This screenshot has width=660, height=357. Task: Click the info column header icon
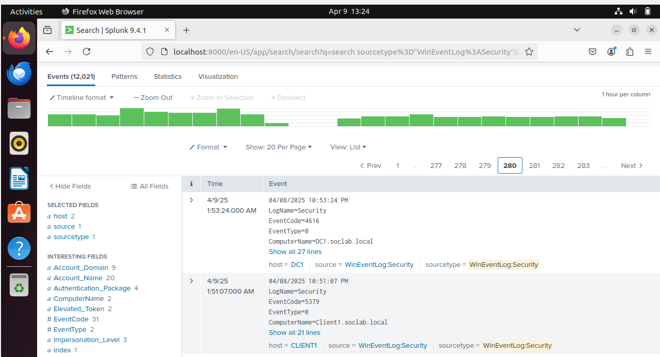tap(192, 183)
